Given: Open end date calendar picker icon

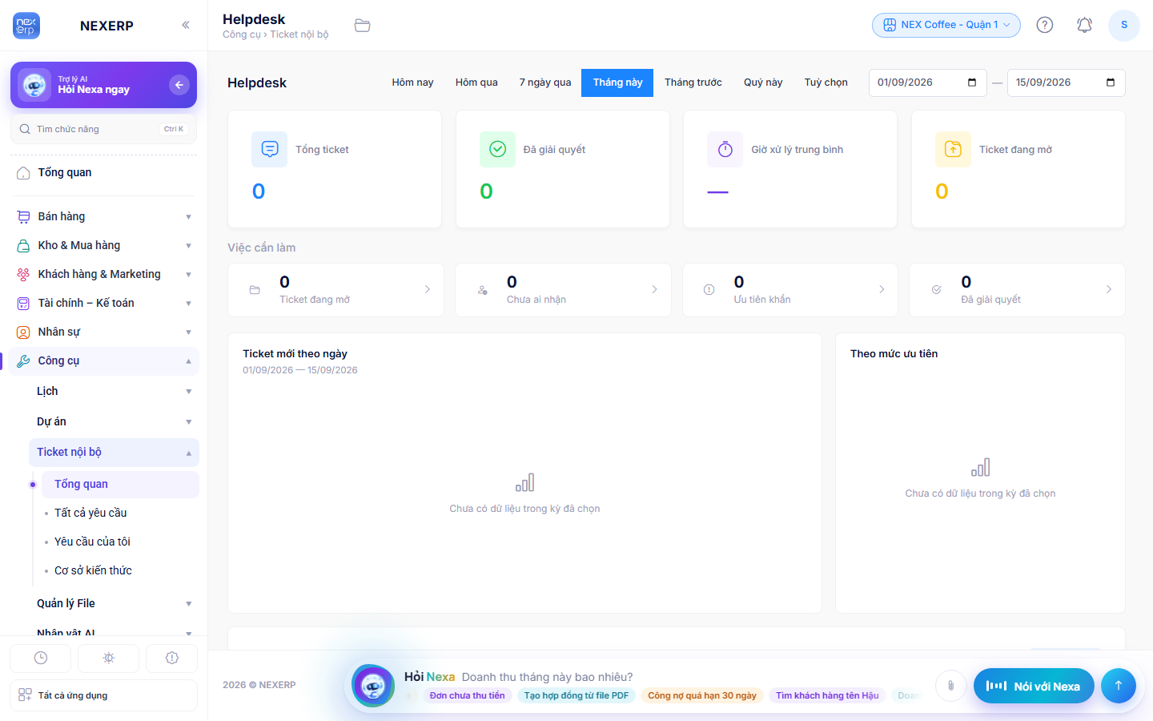Looking at the screenshot, I should (x=1111, y=83).
